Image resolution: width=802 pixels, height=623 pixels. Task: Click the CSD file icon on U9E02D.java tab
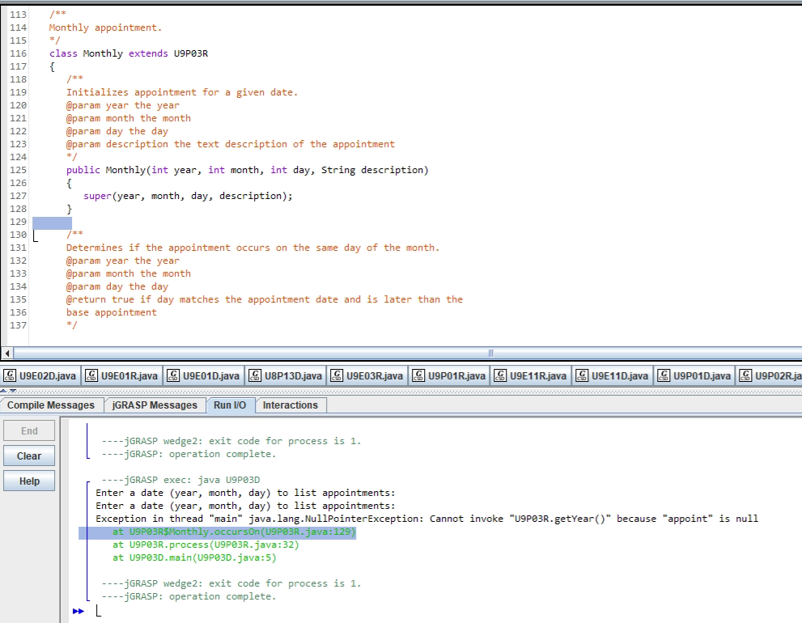click(x=11, y=375)
